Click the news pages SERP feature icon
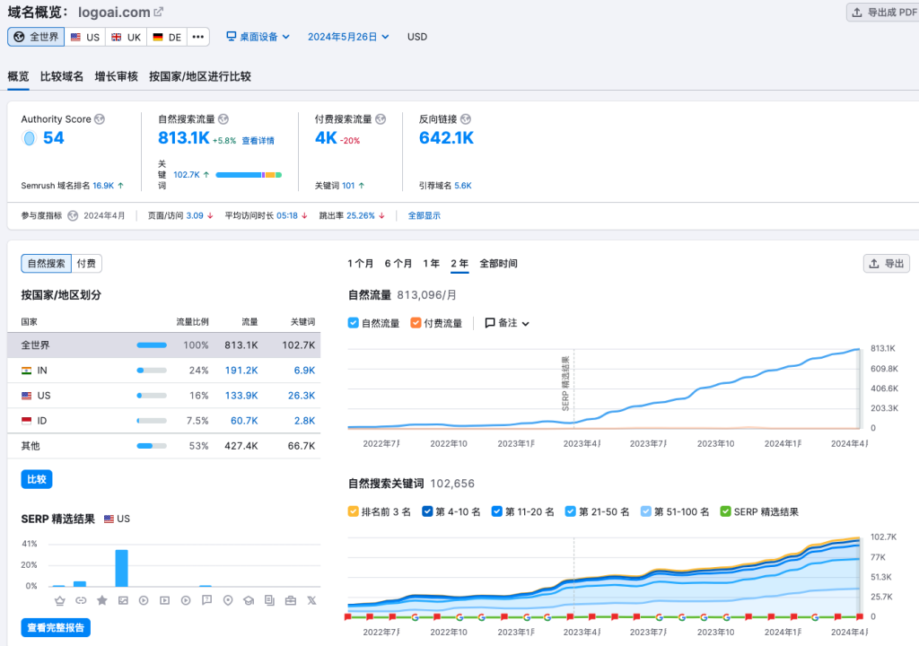Screen dimensions: 919x646 [269, 600]
